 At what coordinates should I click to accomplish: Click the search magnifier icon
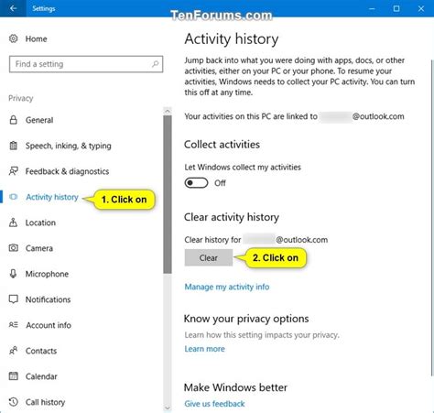155,64
